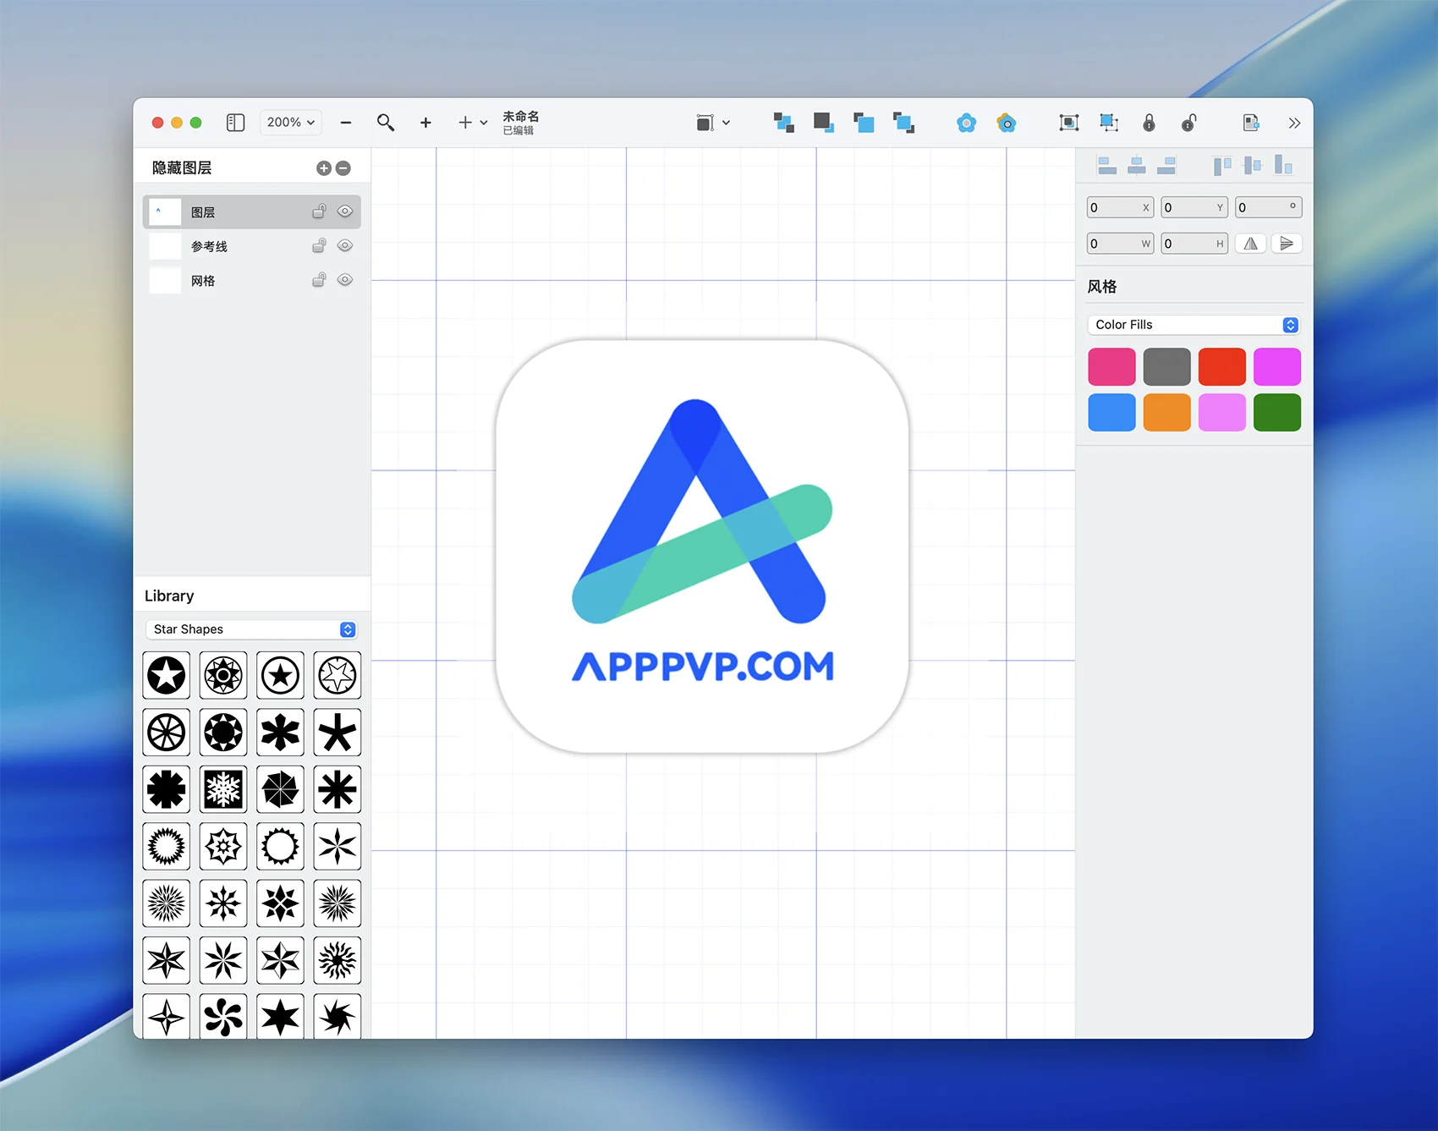This screenshot has height=1131, width=1438.
Task: Select the 网格 layer row
Action: click(252, 280)
